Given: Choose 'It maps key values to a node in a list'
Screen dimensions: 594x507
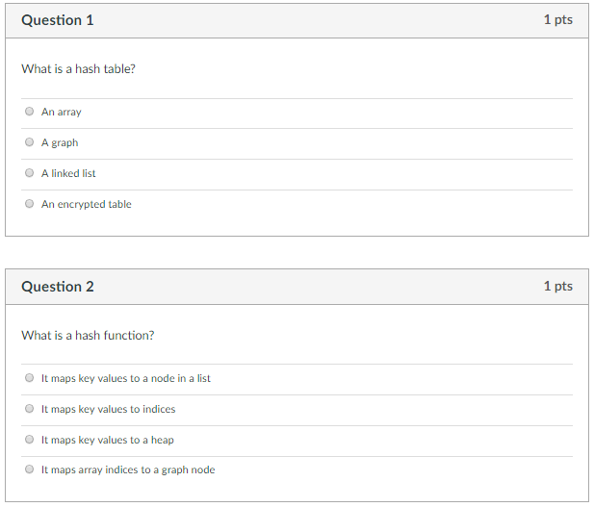Looking at the screenshot, I should (x=29, y=378).
